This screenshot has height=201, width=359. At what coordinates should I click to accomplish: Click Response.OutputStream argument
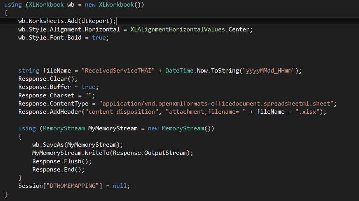tap(150, 153)
